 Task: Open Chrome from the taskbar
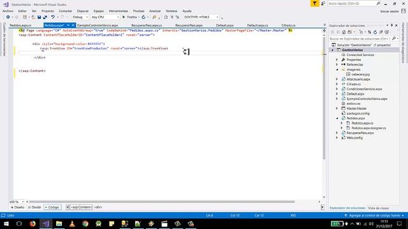[x=85, y=223]
